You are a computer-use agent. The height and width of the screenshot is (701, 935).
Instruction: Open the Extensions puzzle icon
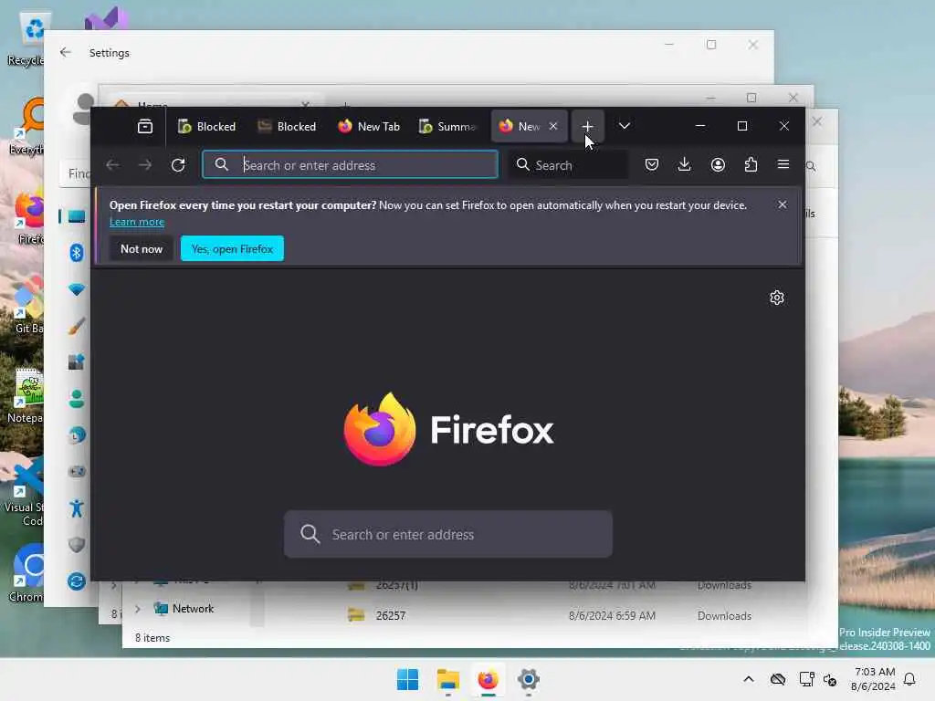coord(751,164)
